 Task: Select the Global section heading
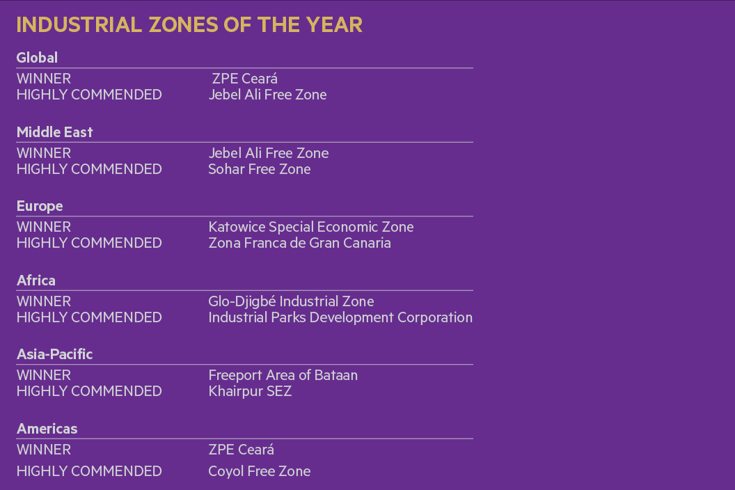tap(37, 58)
